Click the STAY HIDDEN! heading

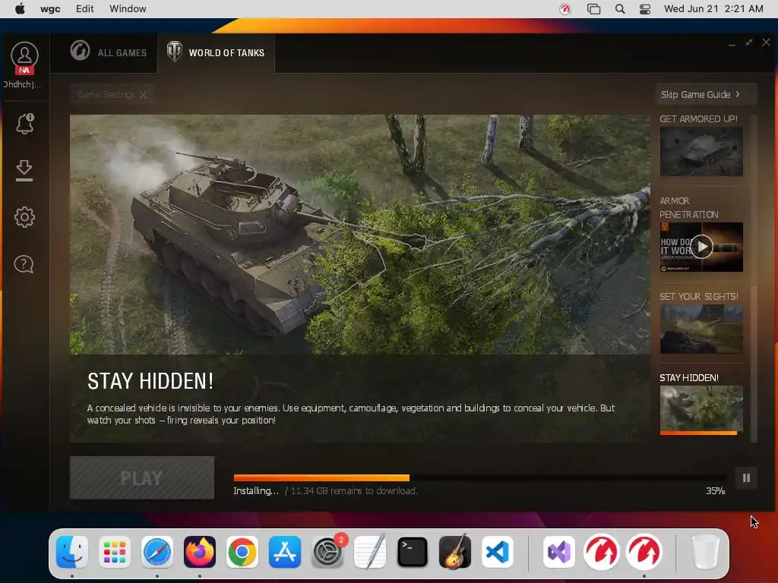[x=150, y=381]
